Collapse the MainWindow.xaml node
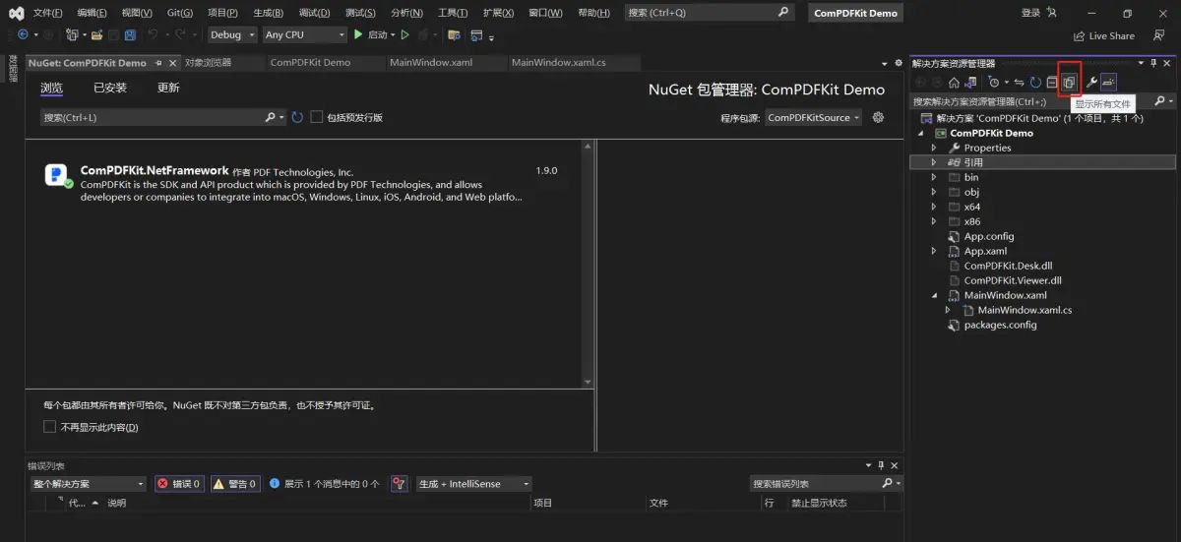Screen dimensions: 1181x542 pos(934,295)
